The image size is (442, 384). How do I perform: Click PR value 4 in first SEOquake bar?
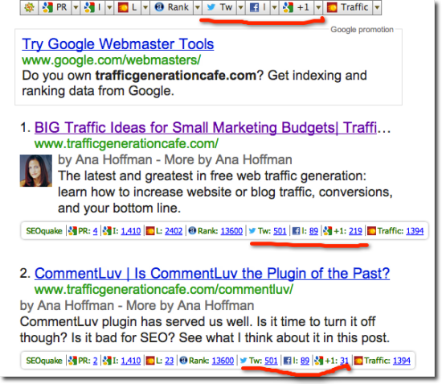(x=95, y=231)
